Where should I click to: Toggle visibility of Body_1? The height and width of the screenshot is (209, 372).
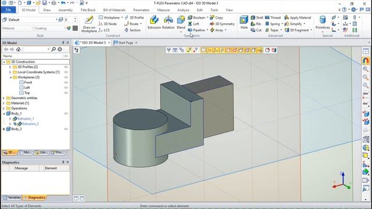66,114
